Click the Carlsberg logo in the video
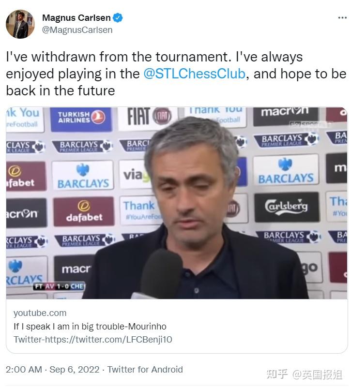The height and width of the screenshot is (389, 351). [x=286, y=206]
